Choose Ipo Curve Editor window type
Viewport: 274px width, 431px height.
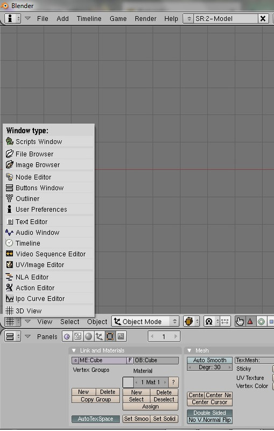(x=49, y=298)
